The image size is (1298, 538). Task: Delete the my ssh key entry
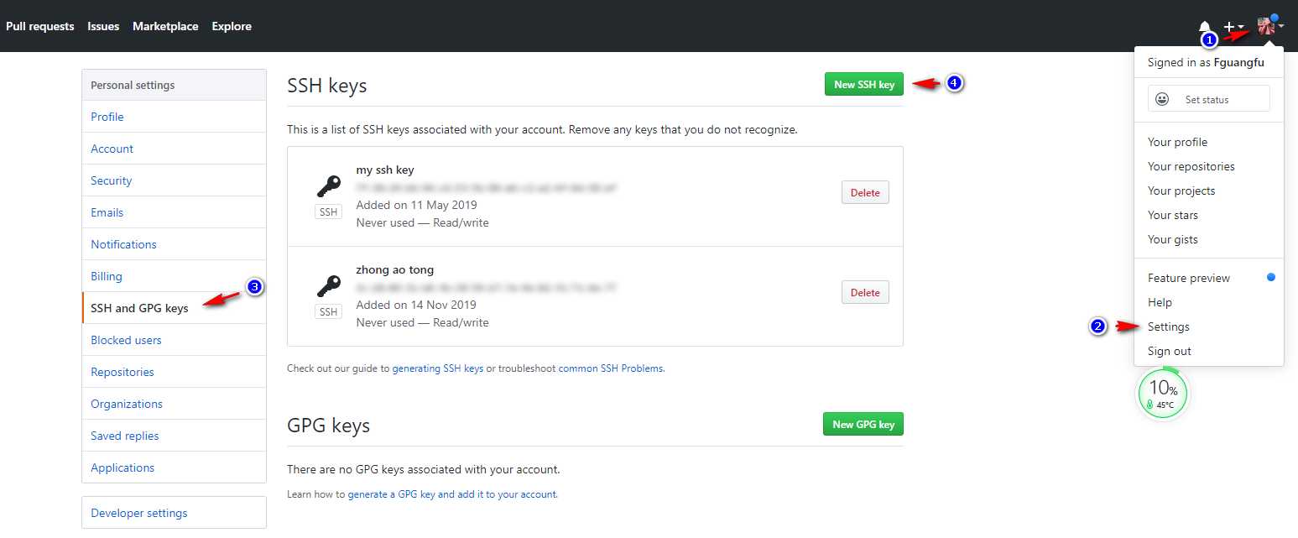pyautogui.click(x=865, y=193)
